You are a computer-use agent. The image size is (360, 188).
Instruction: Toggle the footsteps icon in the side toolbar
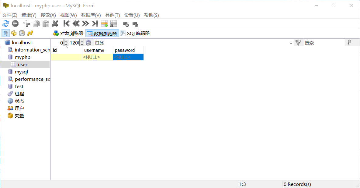pyautogui.click(x=30, y=34)
